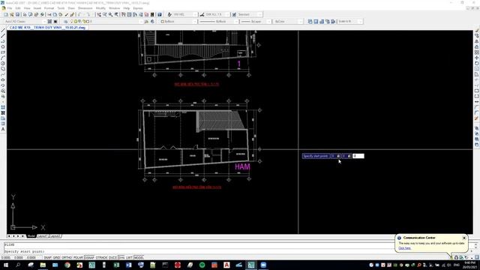The image size is (480, 270).
Task: Click the New drawing icon
Action: coord(6,14)
